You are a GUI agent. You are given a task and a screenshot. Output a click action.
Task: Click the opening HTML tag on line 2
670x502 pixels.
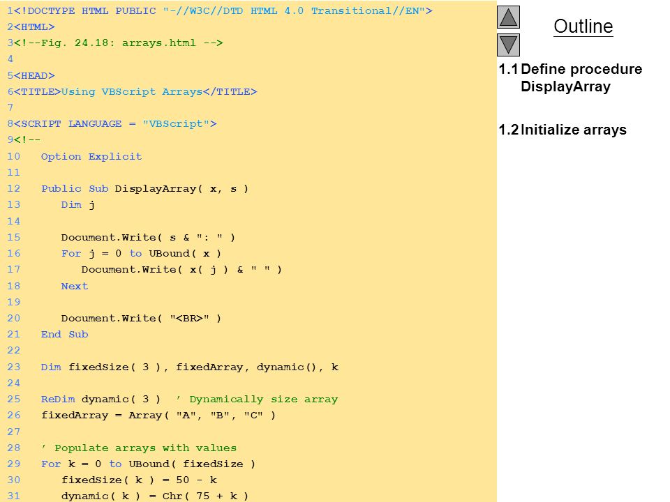34,27
